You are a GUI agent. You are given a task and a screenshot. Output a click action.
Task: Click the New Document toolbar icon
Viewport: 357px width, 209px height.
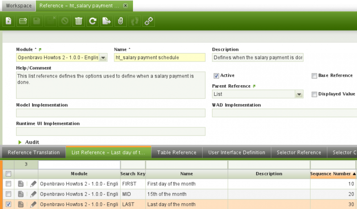(x=8, y=21)
